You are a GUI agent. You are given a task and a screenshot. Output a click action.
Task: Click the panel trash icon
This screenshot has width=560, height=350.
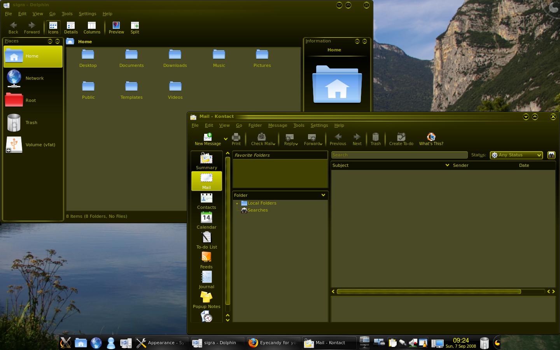click(x=484, y=343)
